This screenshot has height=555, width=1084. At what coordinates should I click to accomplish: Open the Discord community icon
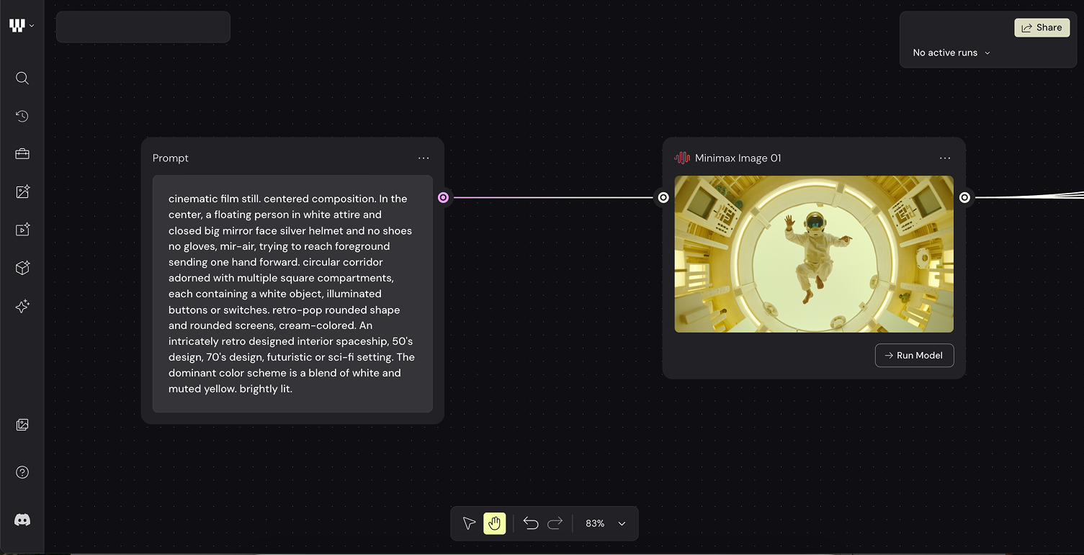click(22, 520)
